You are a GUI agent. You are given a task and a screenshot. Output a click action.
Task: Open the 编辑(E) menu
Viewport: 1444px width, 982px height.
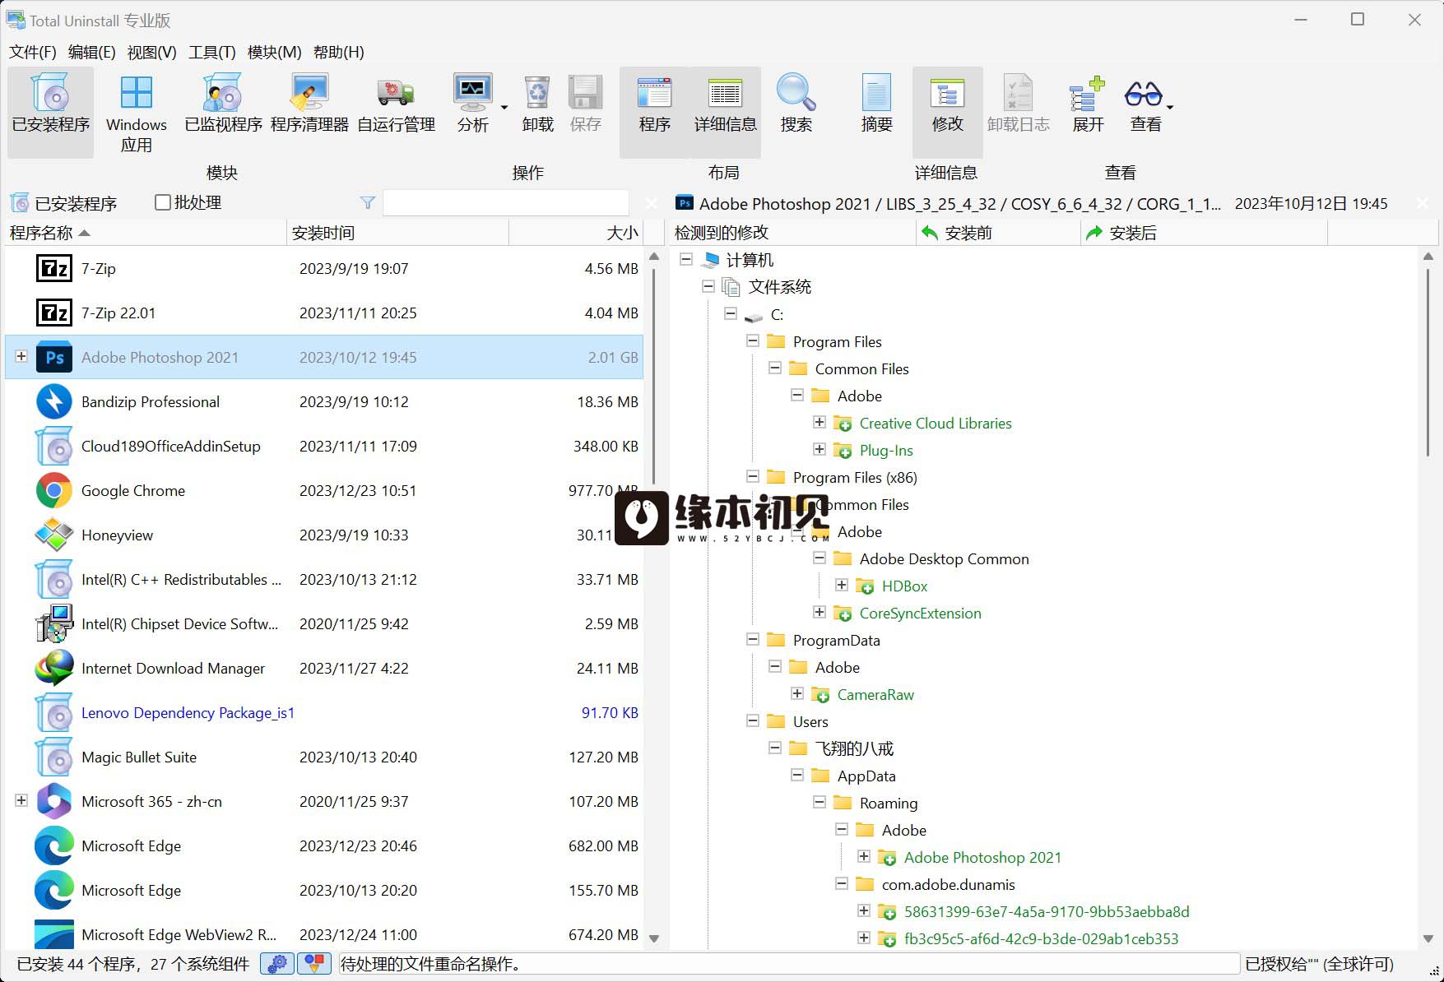point(91,52)
